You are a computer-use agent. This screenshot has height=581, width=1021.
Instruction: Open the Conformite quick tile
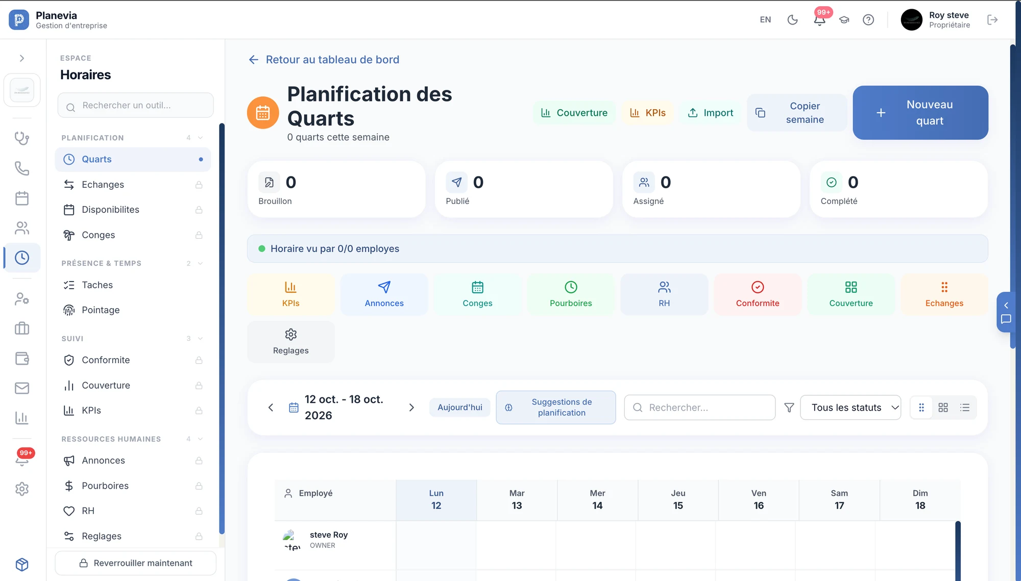tap(758, 294)
